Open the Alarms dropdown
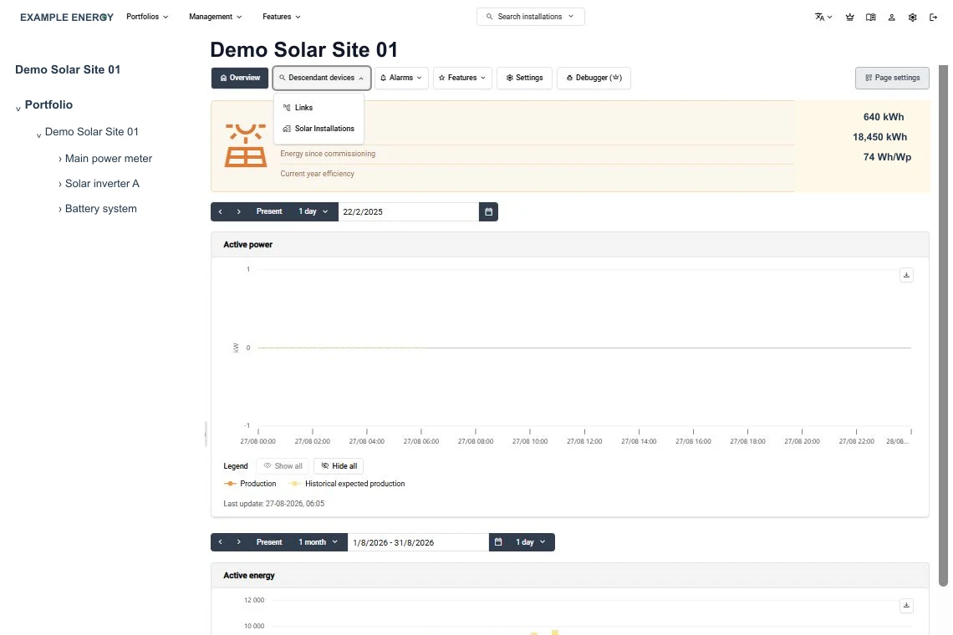The width and height of the screenshot is (953, 635). coord(402,78)
